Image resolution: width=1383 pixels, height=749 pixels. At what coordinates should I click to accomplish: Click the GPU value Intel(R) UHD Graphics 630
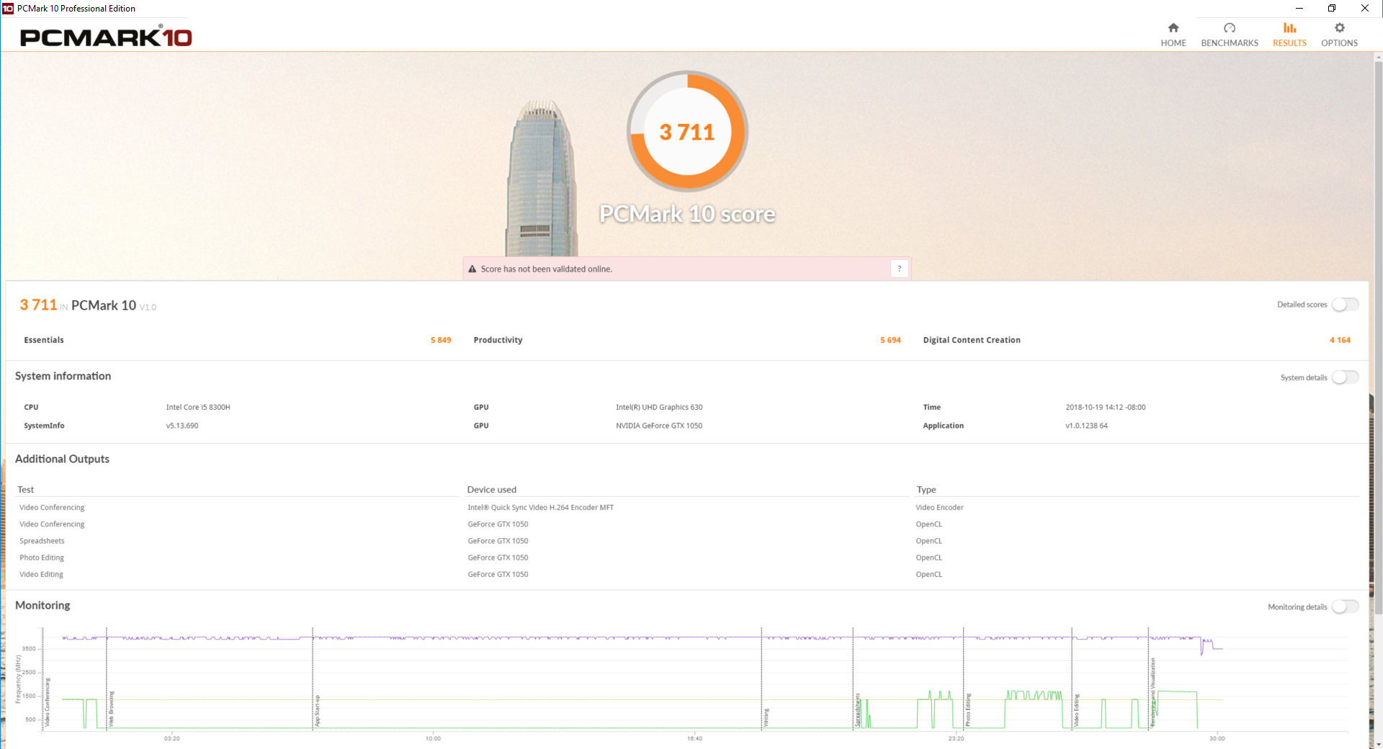click(659, 408)
